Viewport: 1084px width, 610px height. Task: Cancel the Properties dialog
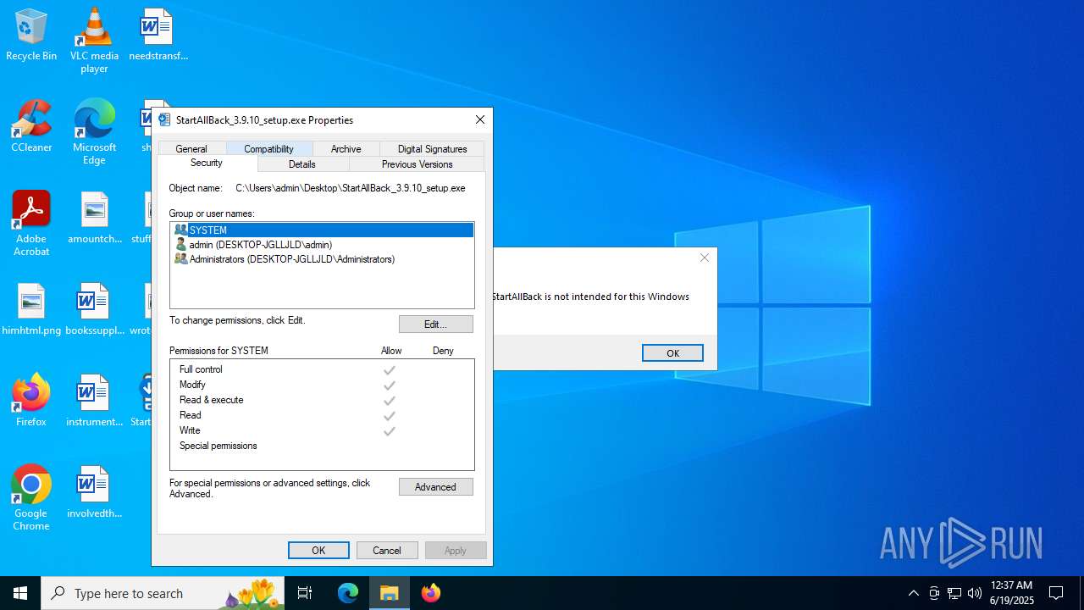(x=387, y=551)
